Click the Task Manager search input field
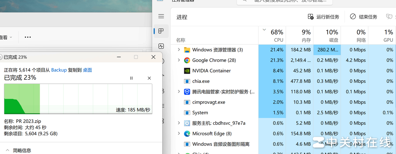Screen dimensions: 396x154 (284, 2)
